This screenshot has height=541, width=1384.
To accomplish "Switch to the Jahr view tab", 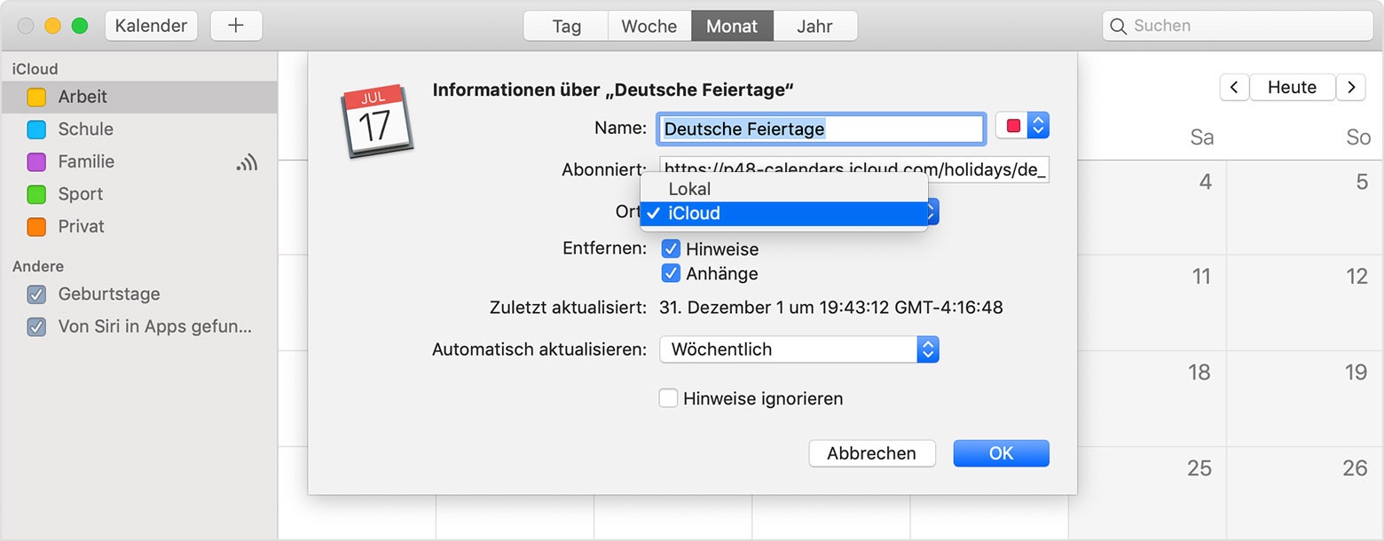I will [x=814, y=26].
